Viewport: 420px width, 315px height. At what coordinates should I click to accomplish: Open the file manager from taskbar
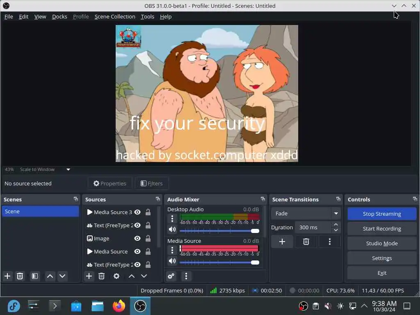click(98, 306)
